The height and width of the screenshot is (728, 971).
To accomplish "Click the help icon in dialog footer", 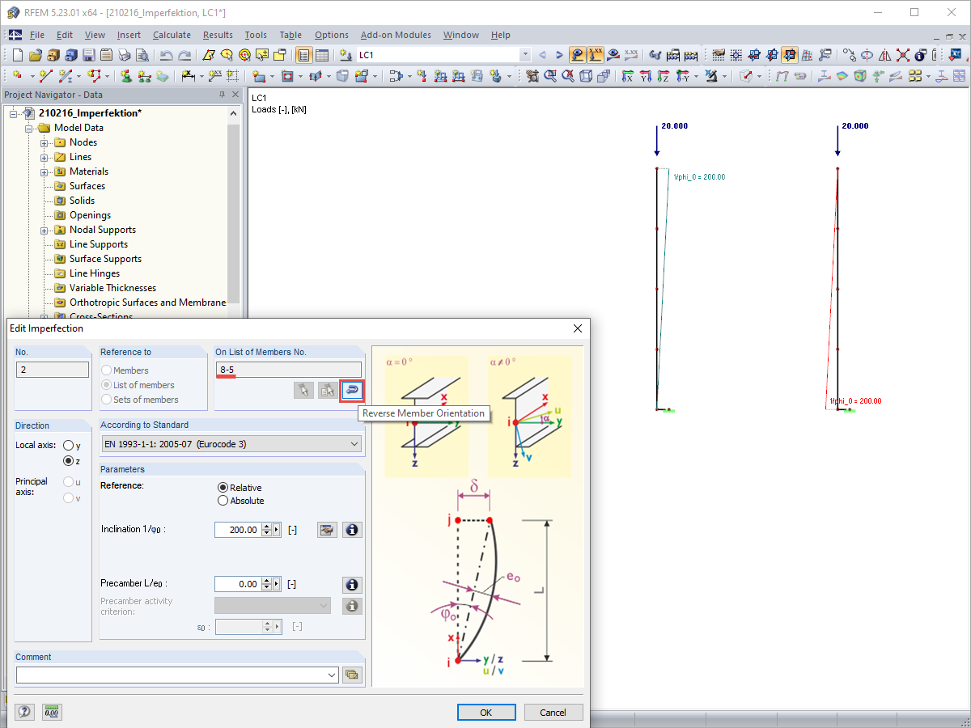I will coord(24,712).
